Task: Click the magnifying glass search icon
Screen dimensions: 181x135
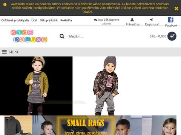Action: tap(62, 36)
